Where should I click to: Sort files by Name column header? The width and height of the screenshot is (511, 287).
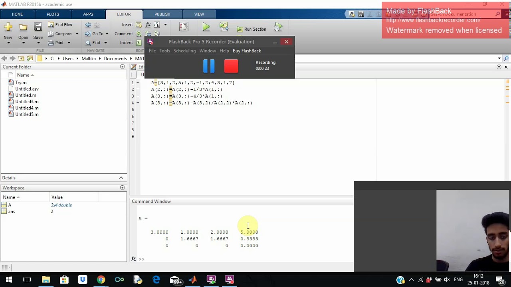click(23, 75)
